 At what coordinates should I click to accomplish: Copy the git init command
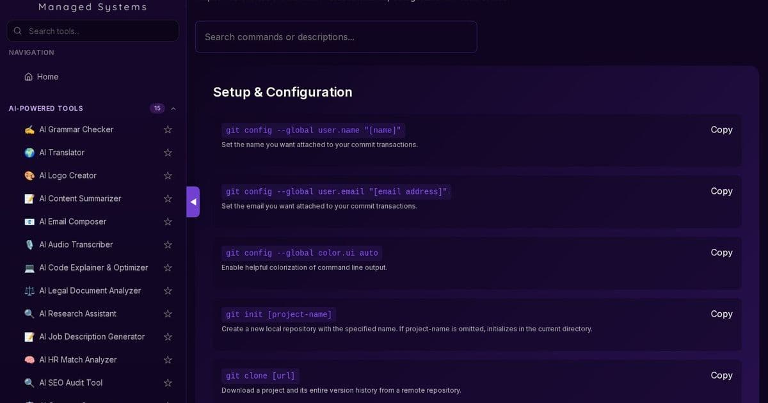(x=721, y=313)
